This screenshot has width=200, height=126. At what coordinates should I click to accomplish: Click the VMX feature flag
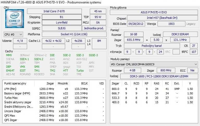[23, 67]
